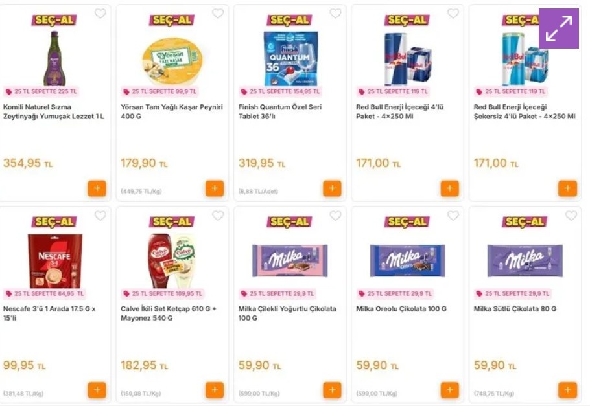Click the plus icon on Komili olive oil card
The image size is (590, 406).
(x=97, y=188)
